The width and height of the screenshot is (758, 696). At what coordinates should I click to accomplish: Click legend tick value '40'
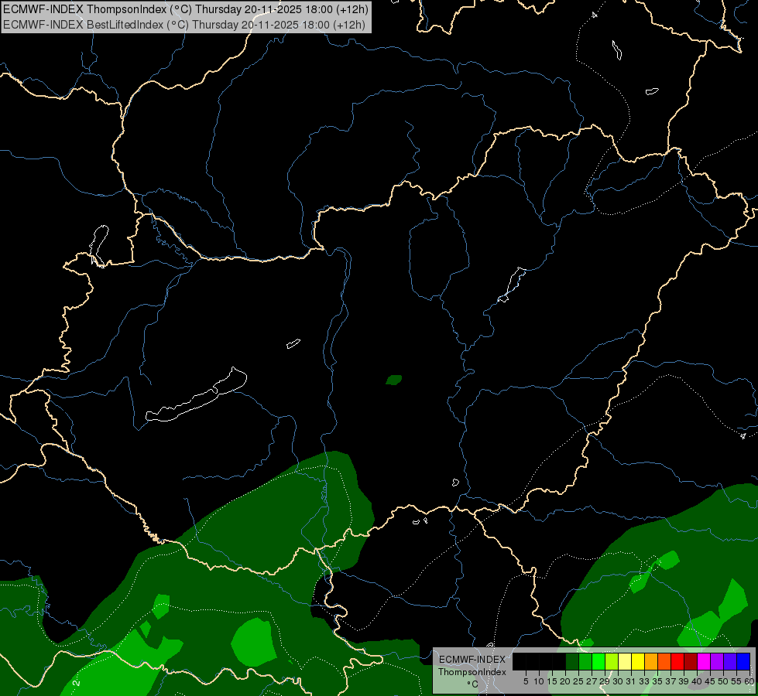point(697,681)
